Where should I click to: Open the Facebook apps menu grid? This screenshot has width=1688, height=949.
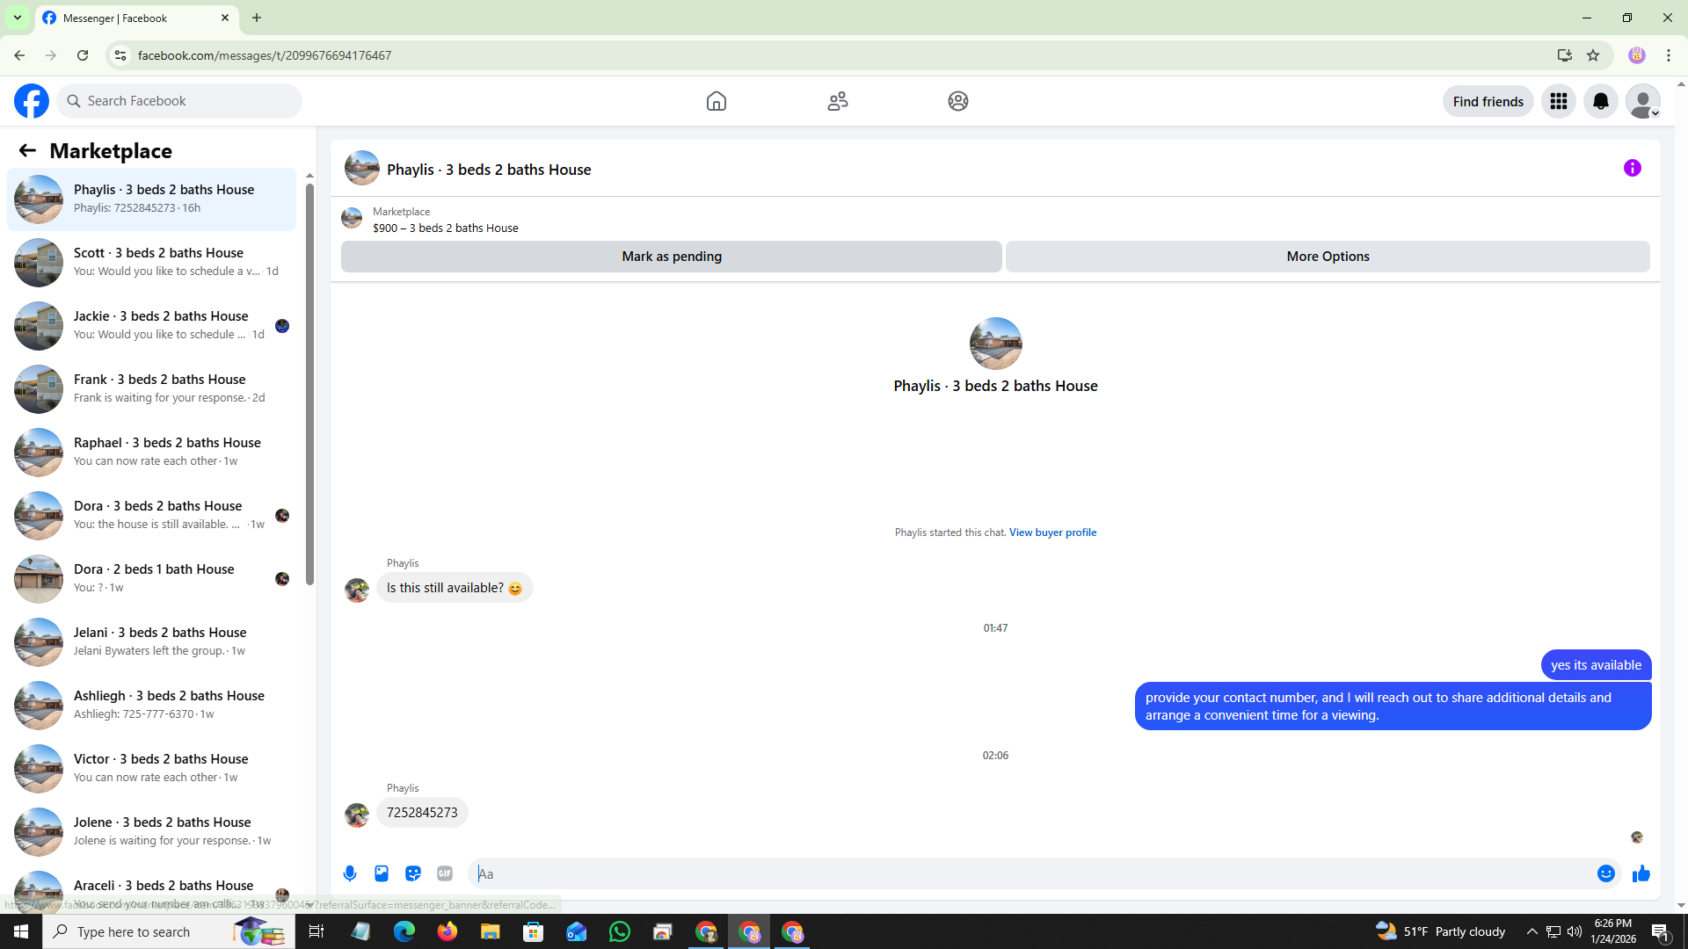(1558, 101)
